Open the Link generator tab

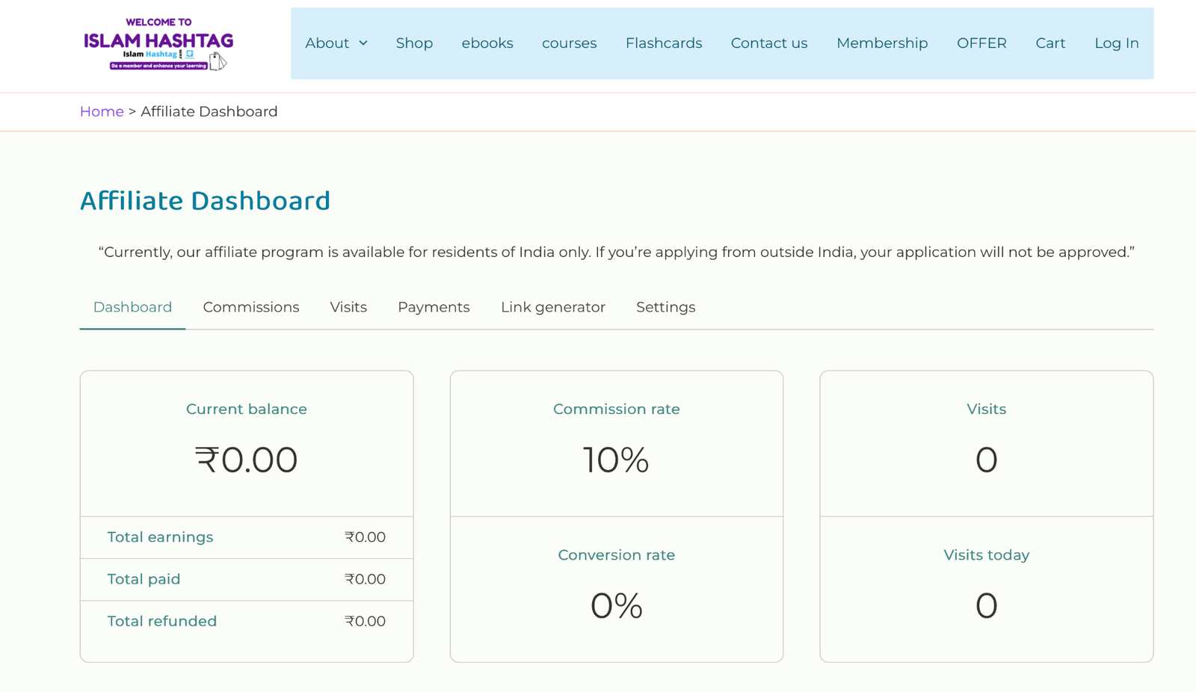click(x=553, y=307)
